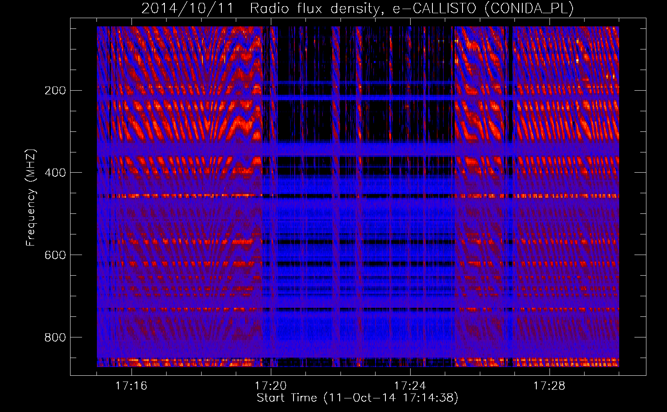667x412 pixels.
Task: Click the "Start Time" x-axis label
Action: point(357,398)
